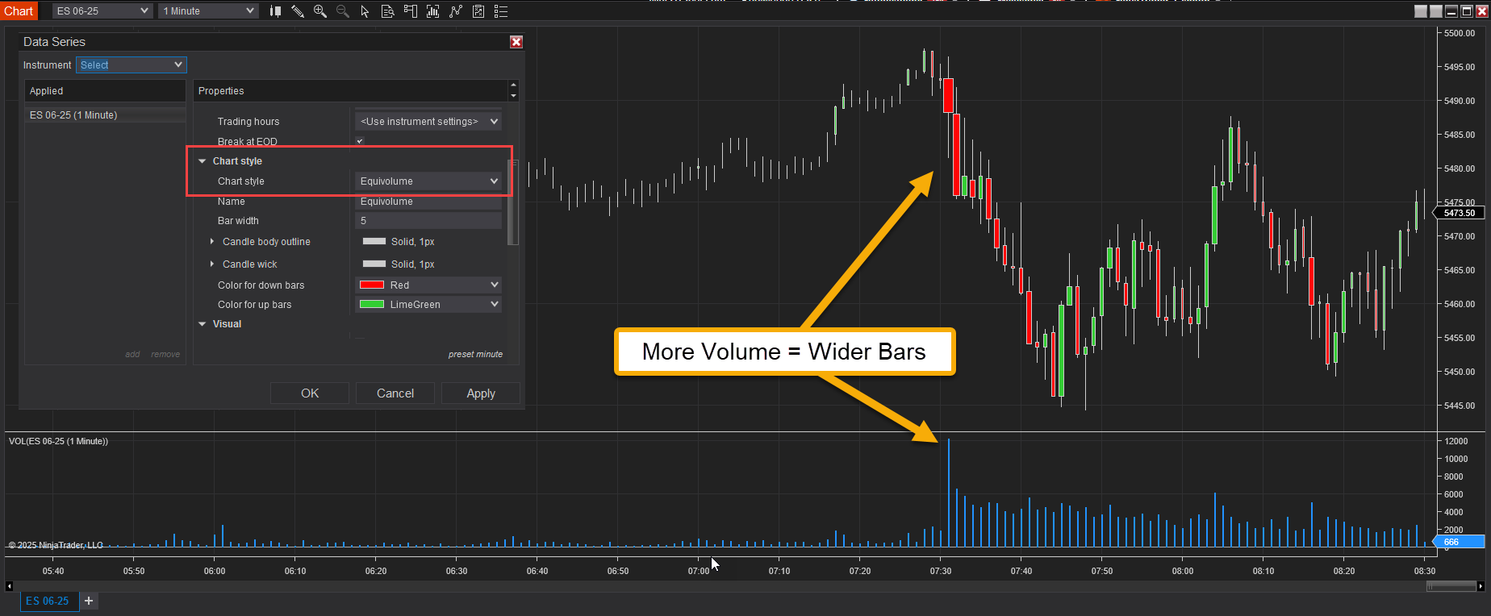Open the Trading hours dropdown
The height and width of the screenshot is (616, 1491).
428,122
